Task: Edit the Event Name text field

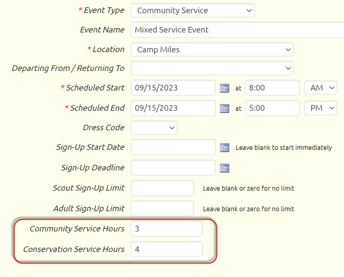Action: tap(238, 30)
